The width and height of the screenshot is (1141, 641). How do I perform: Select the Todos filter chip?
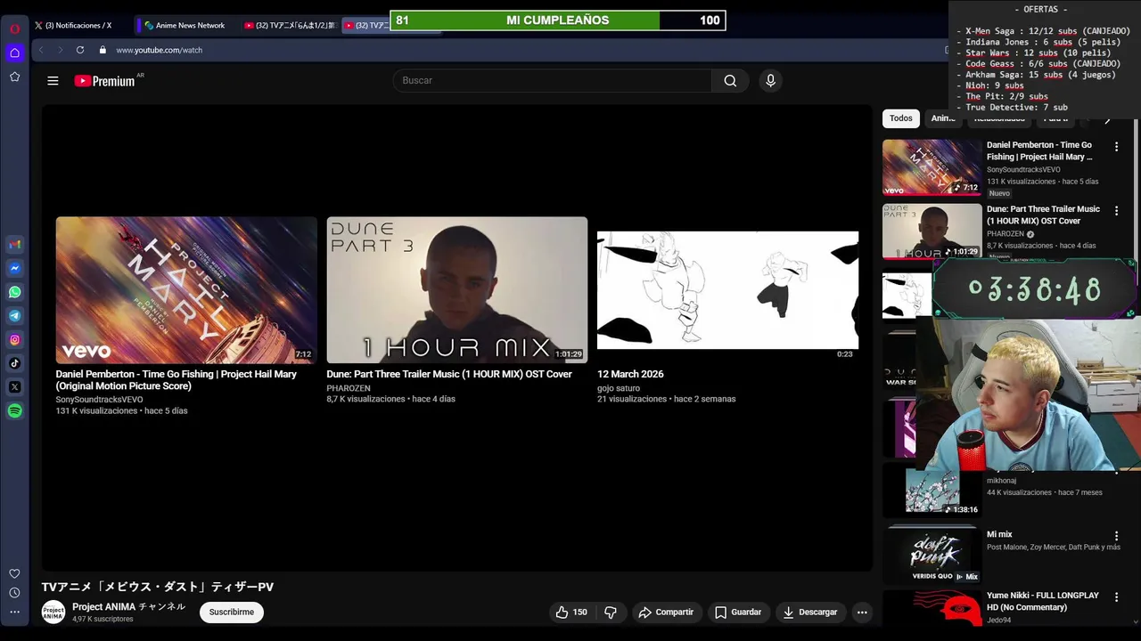coord(901,118)
